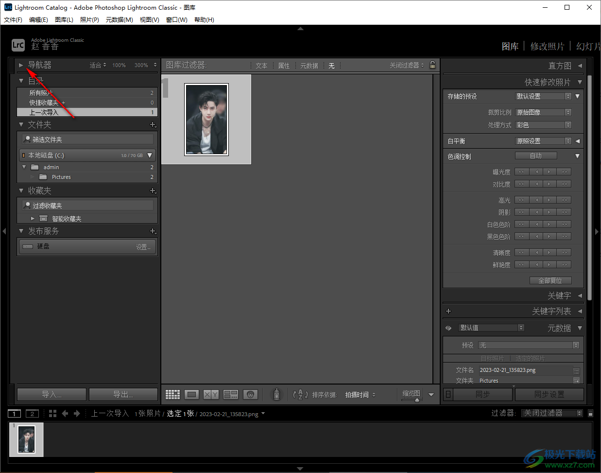Open the 元数据(M) menu
601x473 pixels.
tap(120, 20)
